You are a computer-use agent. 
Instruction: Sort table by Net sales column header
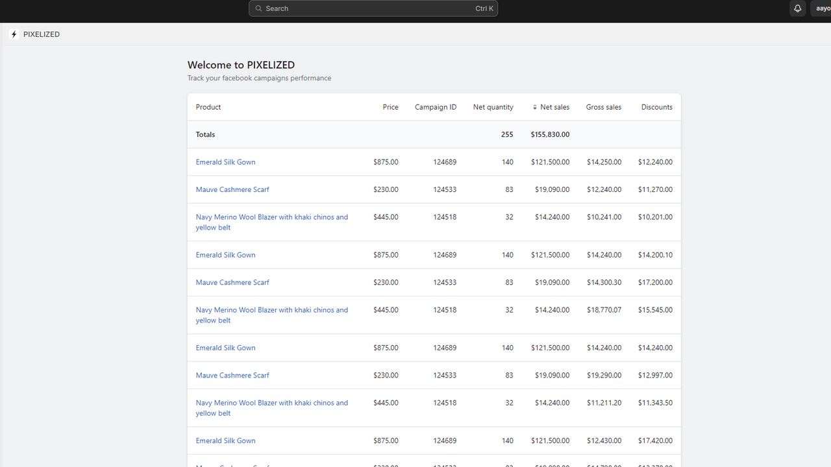click(x=554, y=107)
